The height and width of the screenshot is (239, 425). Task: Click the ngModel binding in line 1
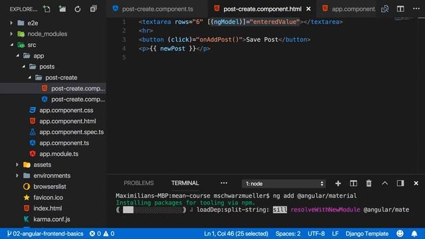pyautogui.click(x=227, y=22)
